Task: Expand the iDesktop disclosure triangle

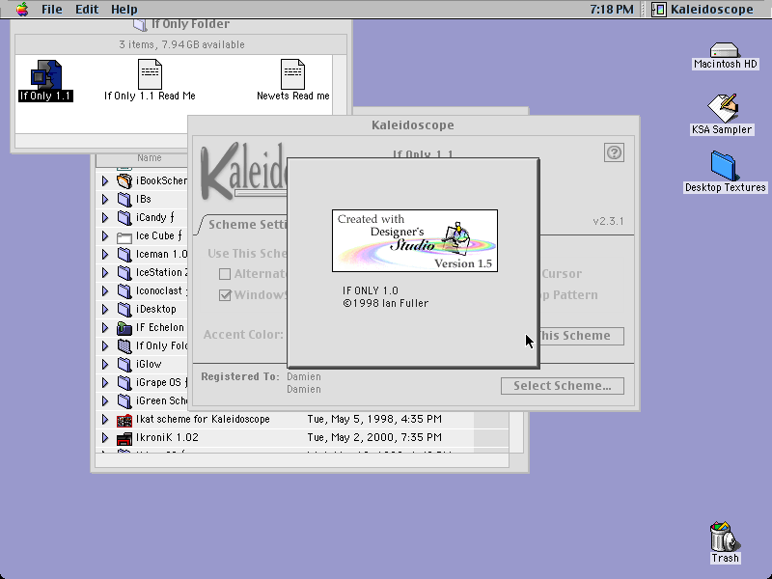Action: pyautogui.click(x=105, y=309)
